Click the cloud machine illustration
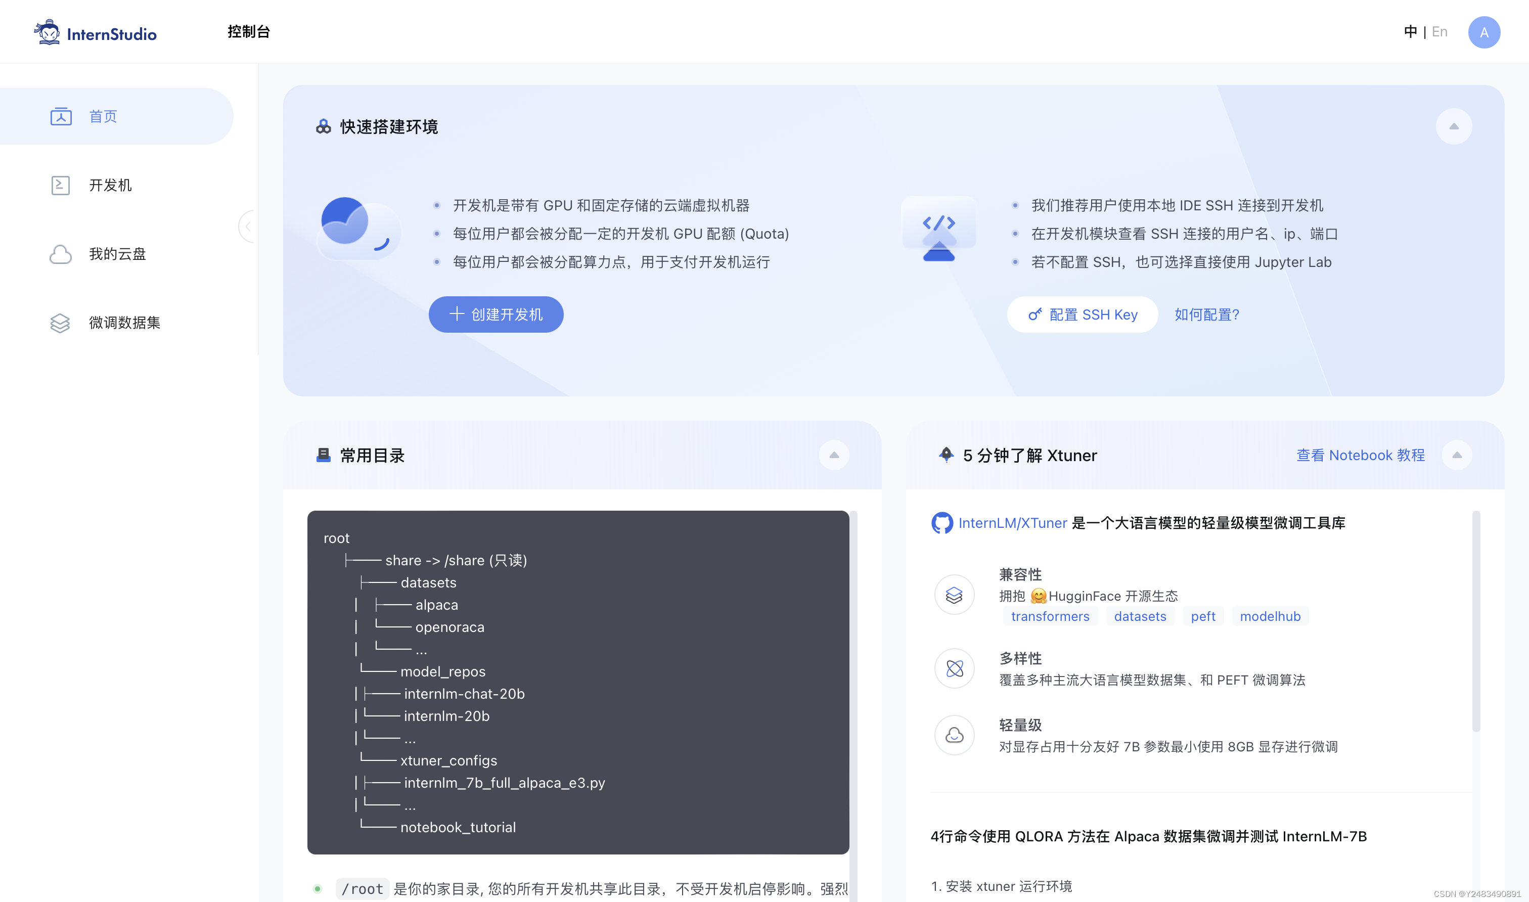The width and height of the screenshot is (1529, 902). coord(358,228)
